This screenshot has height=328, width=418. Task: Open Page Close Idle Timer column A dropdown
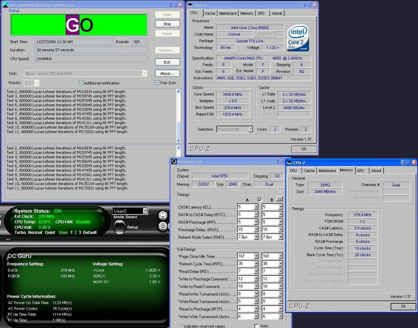pyautogui.click(x=256, y=256)
